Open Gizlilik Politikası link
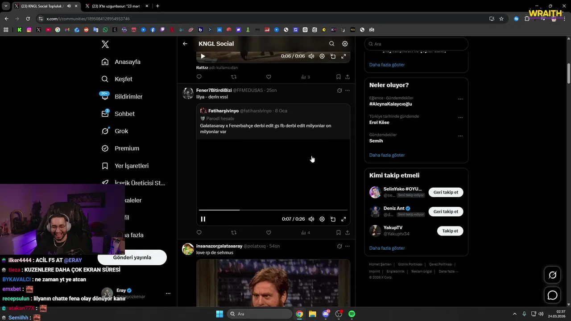571x321 pixels. coord(410,264)
